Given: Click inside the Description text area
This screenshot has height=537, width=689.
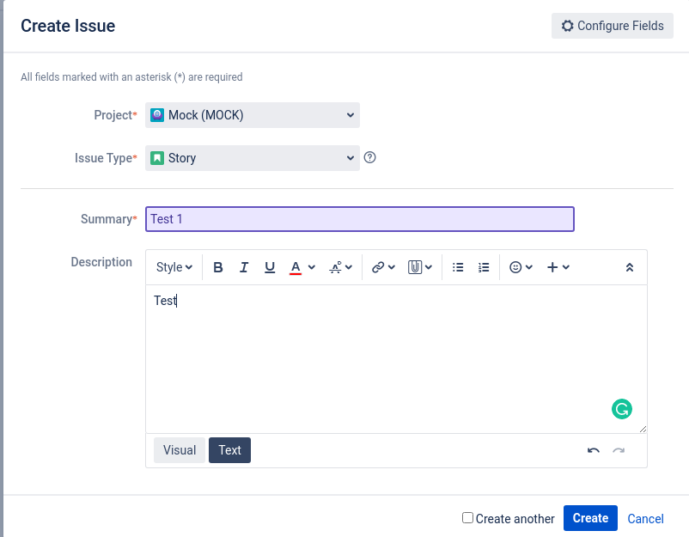Looking at the screenshot, I should click(x=396, y=359).
